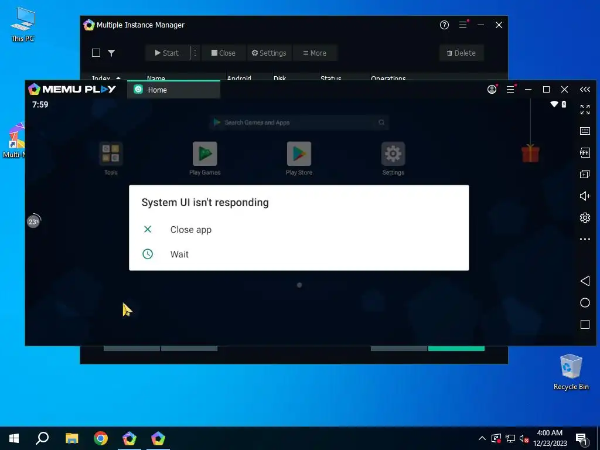Open multi-instance icon in MEmu sidebar
Image resolution: width=600 pixels, height=450 pixels.
tap(585, 174)
